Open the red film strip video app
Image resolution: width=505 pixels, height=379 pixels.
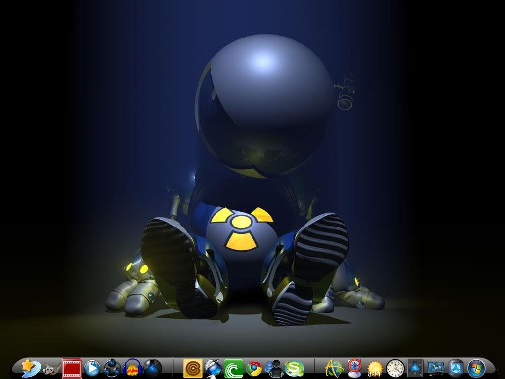point(72,368)
